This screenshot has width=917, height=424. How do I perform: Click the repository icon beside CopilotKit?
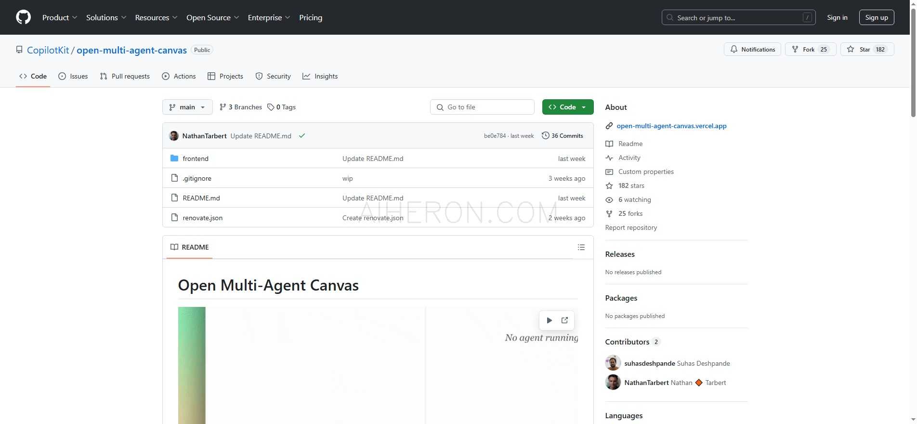[x=19, y=50]
